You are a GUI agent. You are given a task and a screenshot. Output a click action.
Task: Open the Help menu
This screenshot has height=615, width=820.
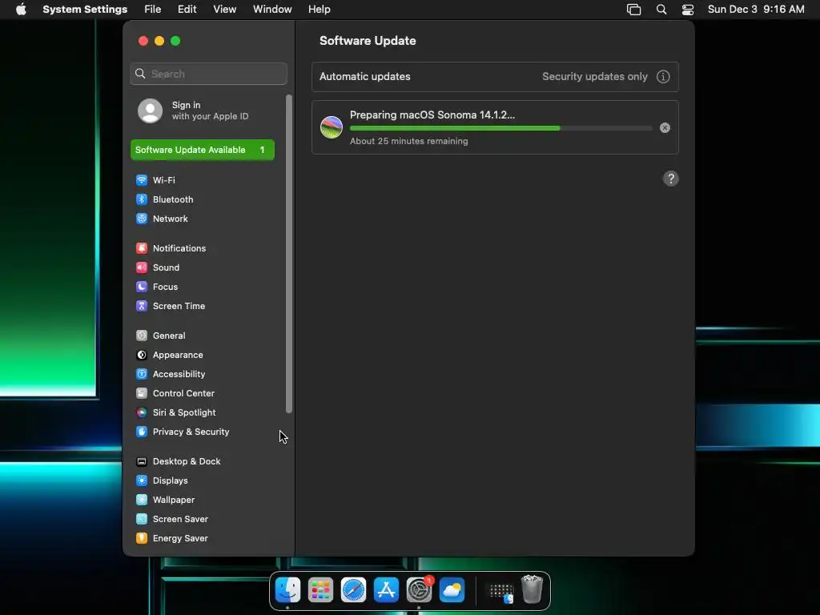point(319,10)
